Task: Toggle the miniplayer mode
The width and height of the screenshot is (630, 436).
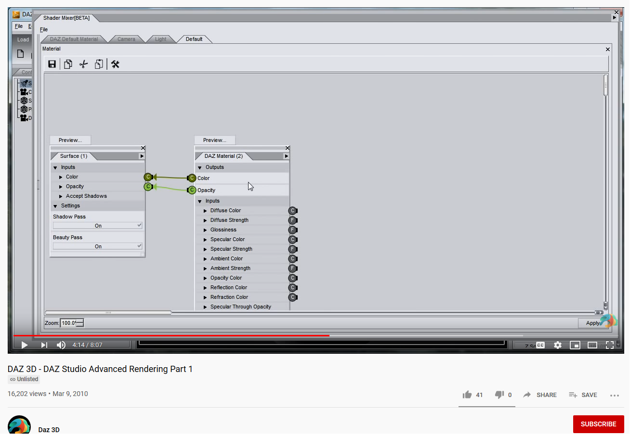Action: (x=575, y=345)
